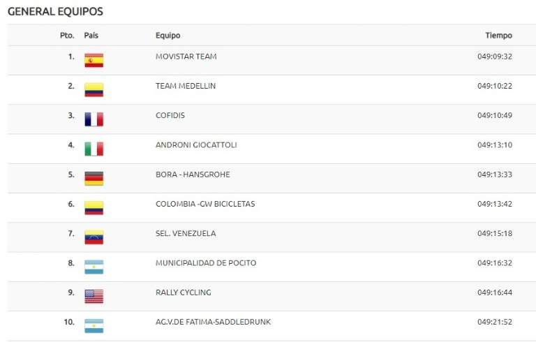The height and width of the screenshot is (342, 536).
Task: Click the Spain flag beside Movistar Team
Action: point(94,61)
